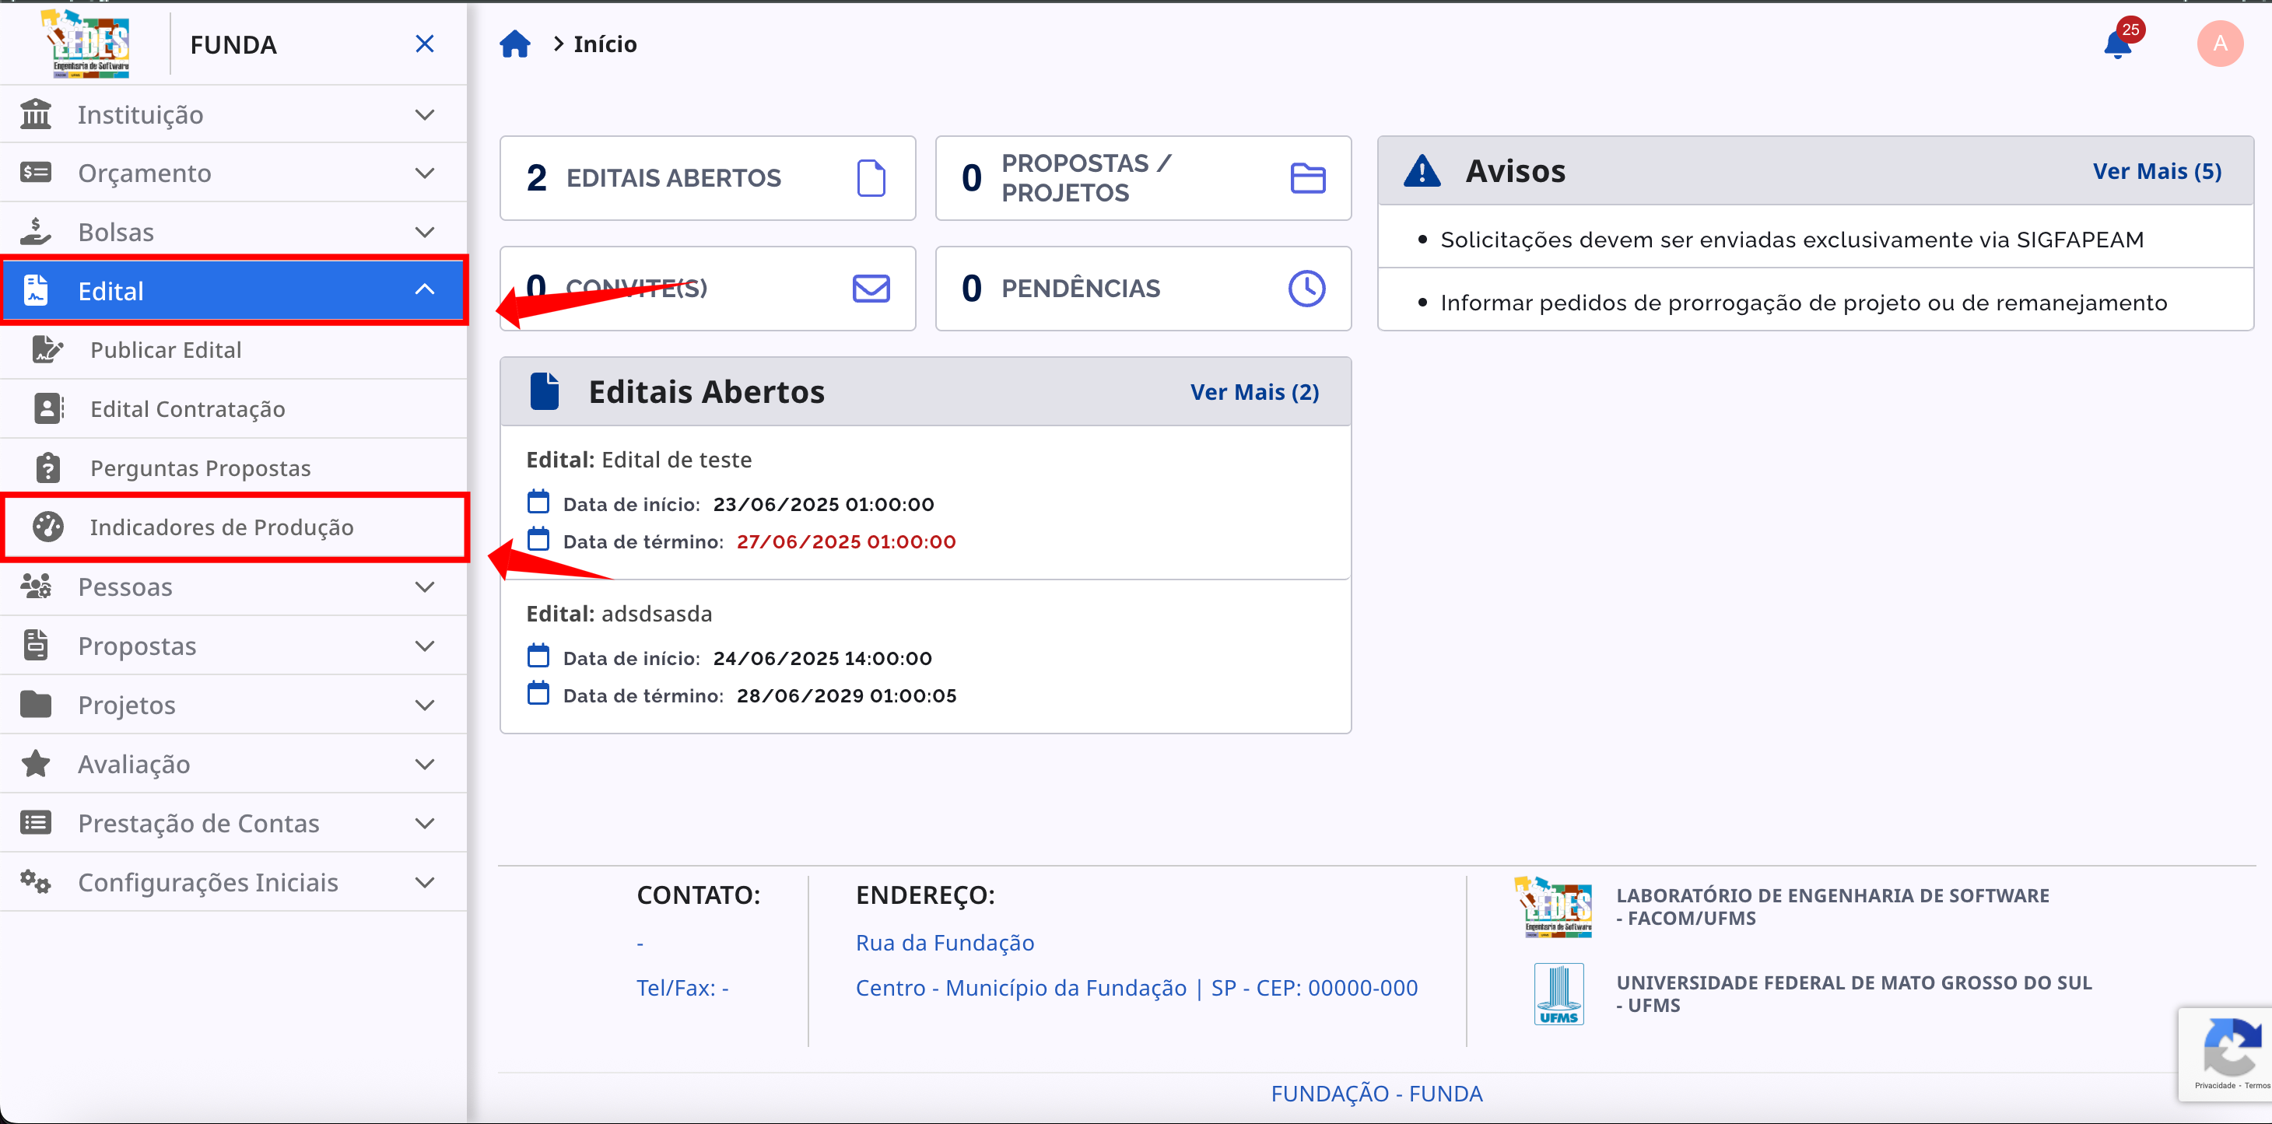Select the Instituição bank icon
Screen dimensions: 2272x1124
coord(35,114)
